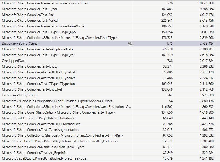The width and height of the screenshot is (220, 162).
Task: Click size value 1,618,200
Action: coord(207,112)
